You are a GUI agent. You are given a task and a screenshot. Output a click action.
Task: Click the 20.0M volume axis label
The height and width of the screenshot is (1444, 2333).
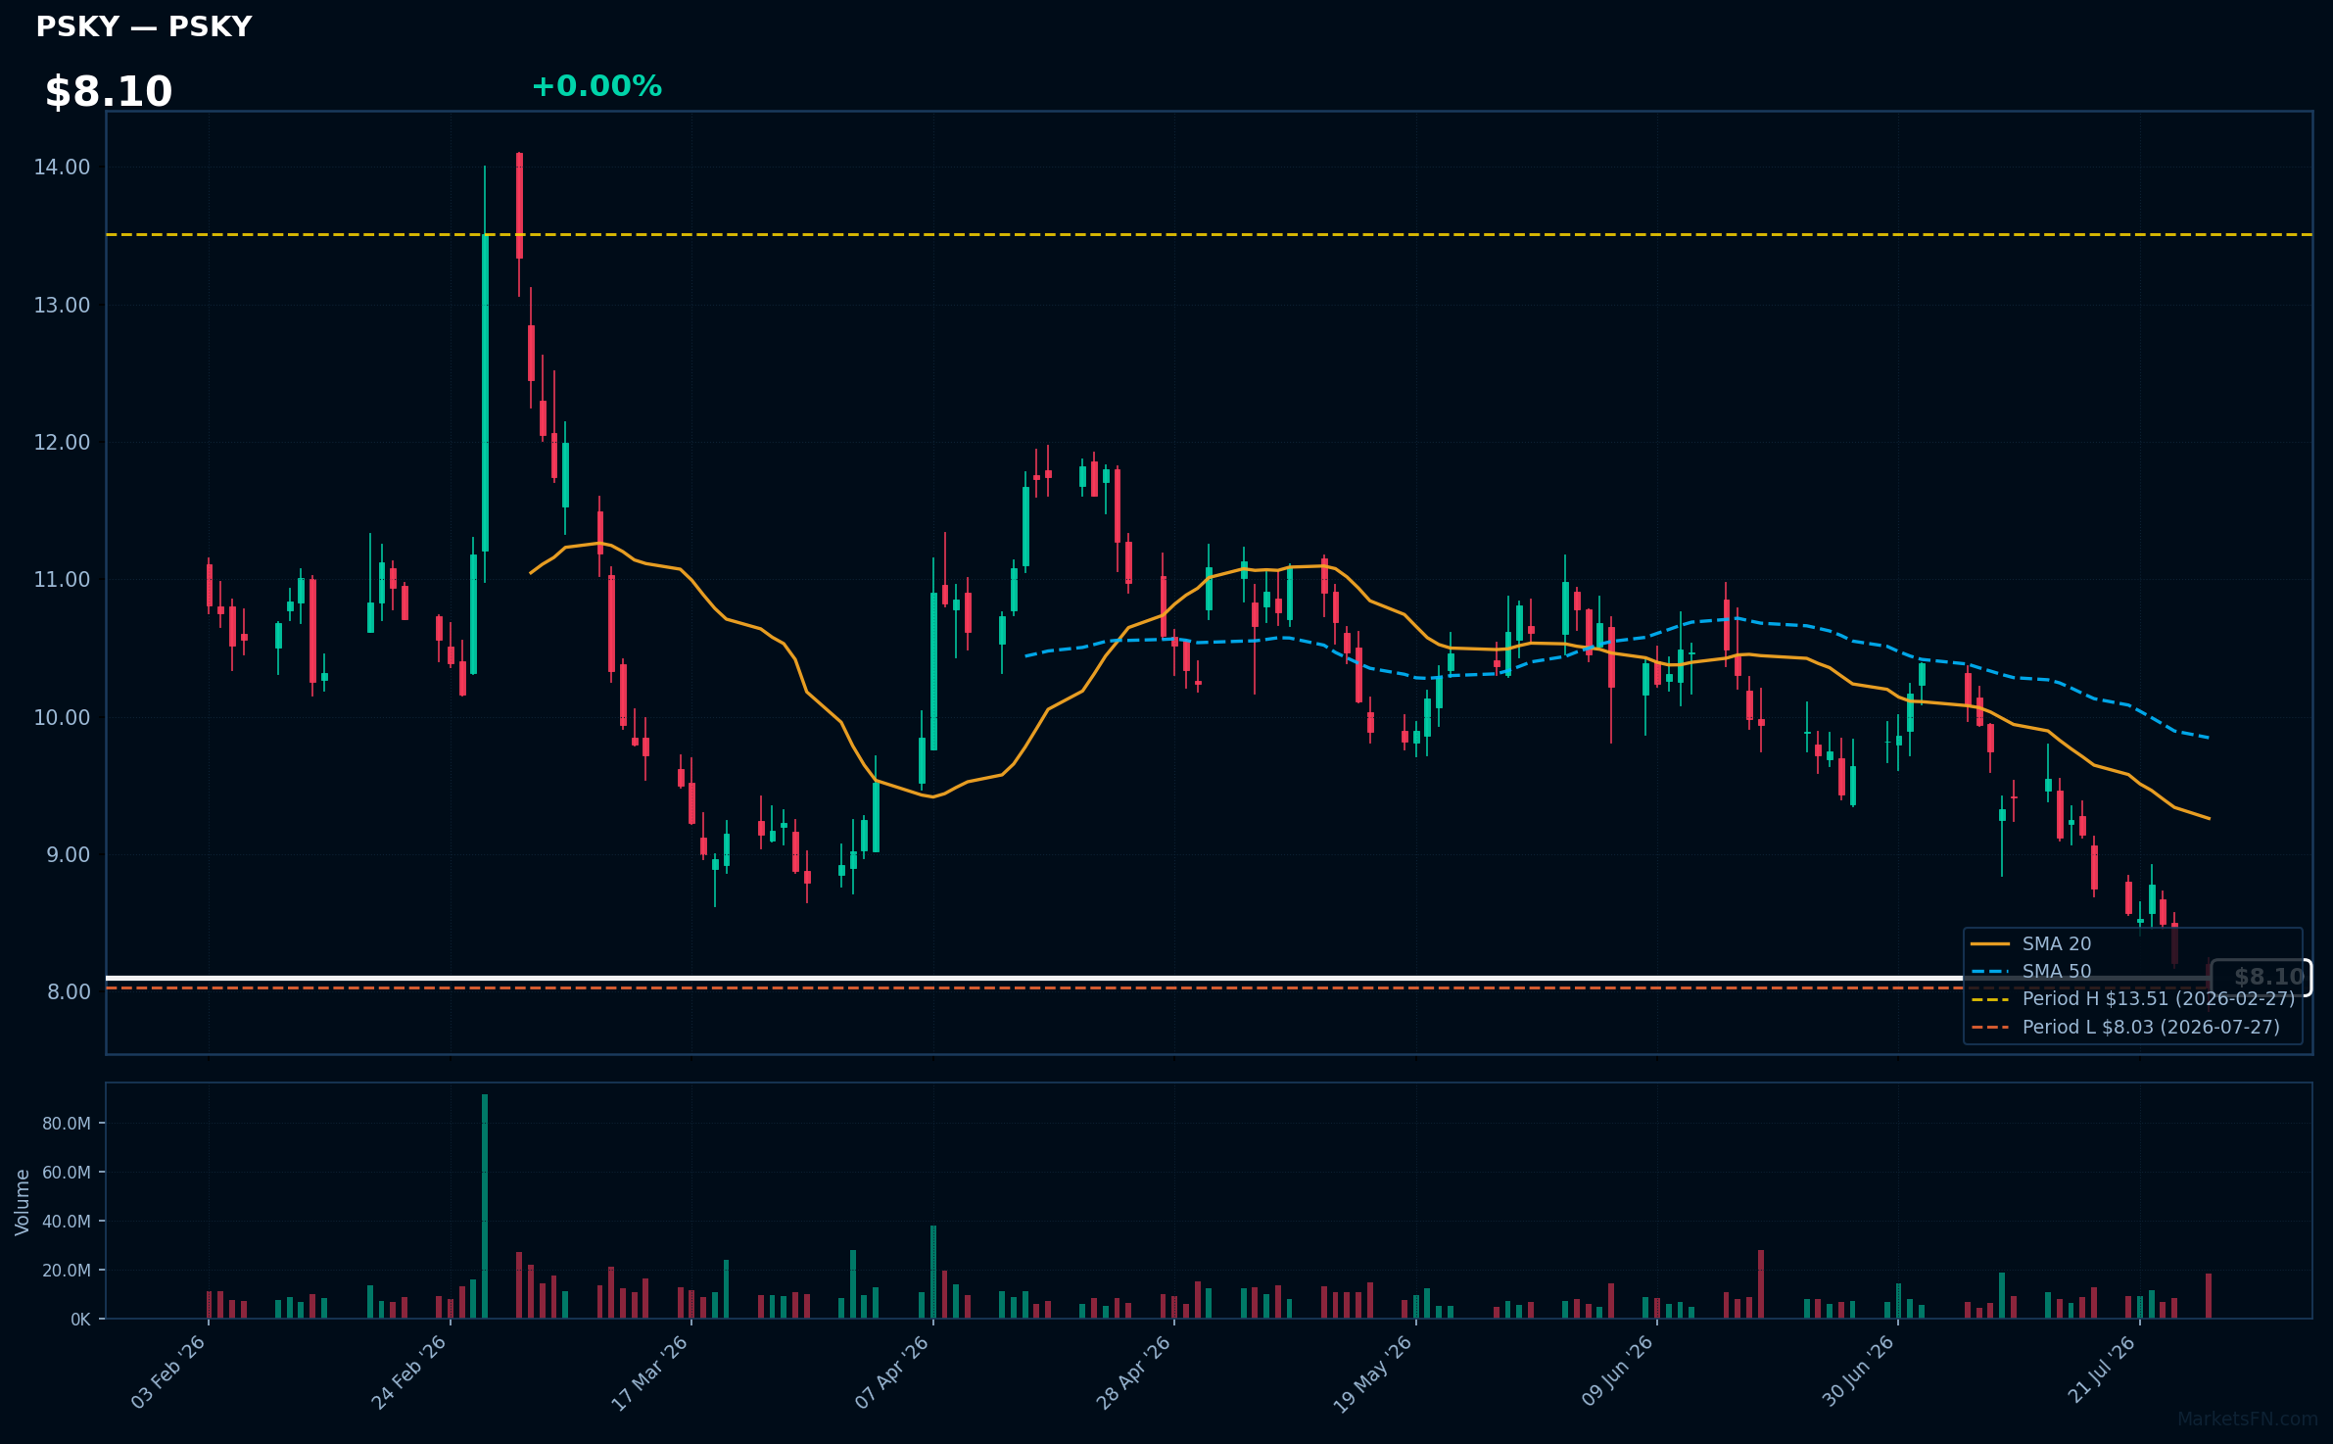pos(67,1270)
